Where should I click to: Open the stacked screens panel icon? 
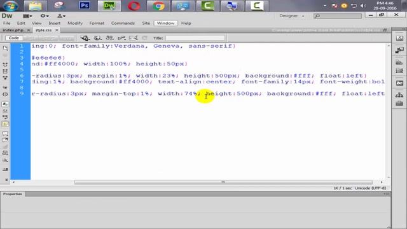pyautogui.click(x=399, y=50)
